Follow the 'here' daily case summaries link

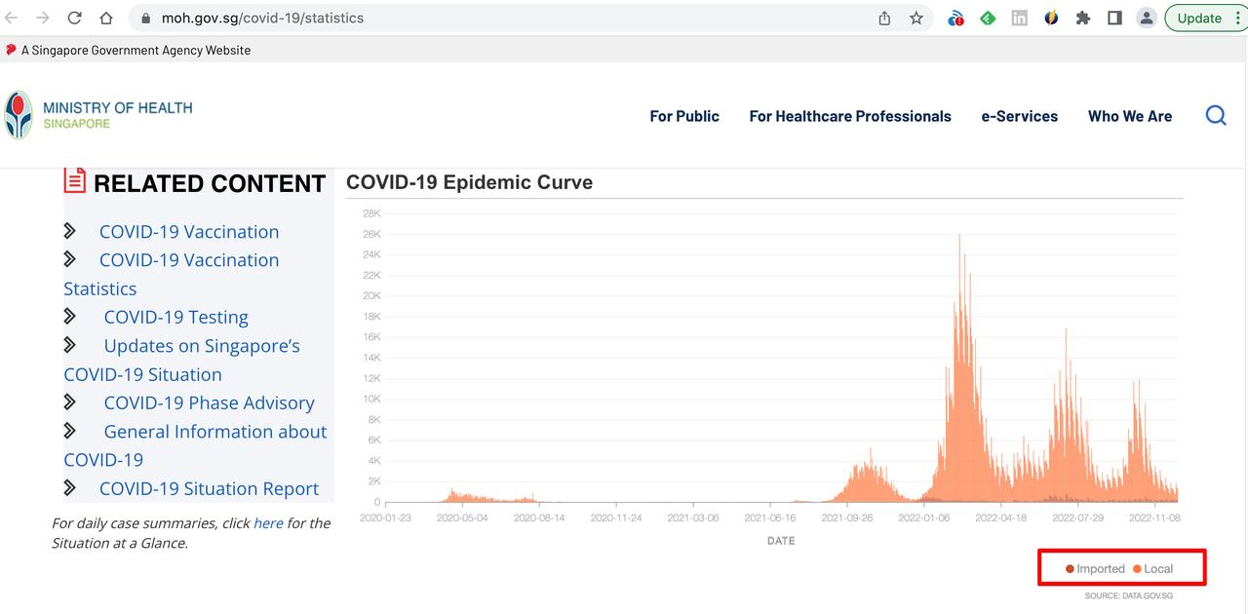tap(268, 523)
